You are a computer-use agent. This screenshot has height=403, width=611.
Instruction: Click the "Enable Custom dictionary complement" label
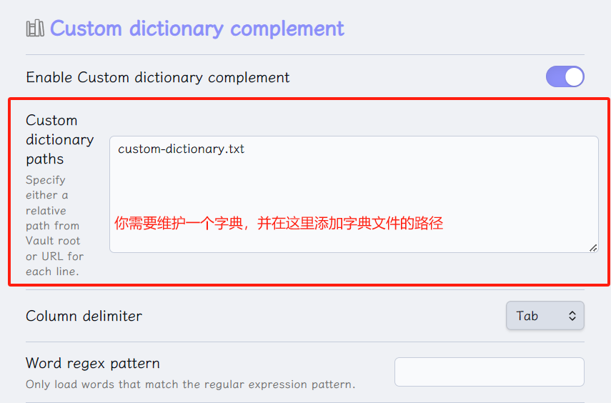(158, 77)
